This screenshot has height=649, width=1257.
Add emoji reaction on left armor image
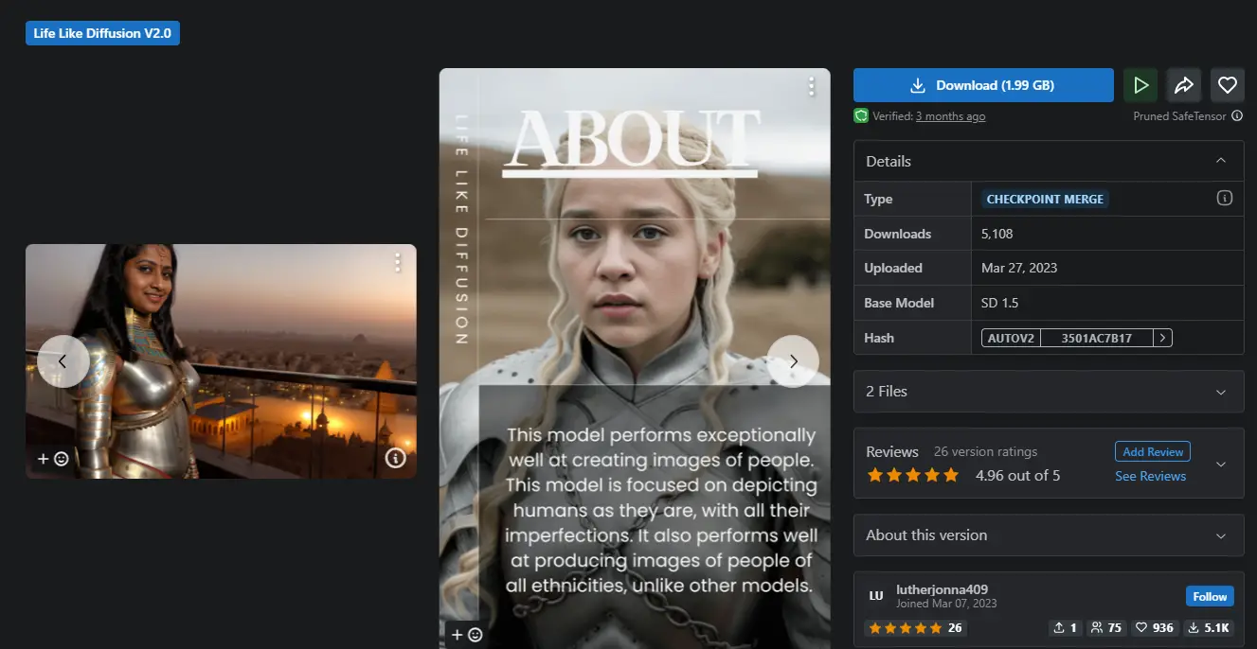coord(53,459)
